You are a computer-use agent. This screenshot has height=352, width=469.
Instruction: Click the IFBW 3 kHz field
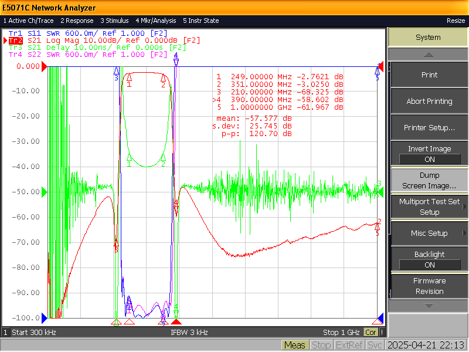click(189, 333)
